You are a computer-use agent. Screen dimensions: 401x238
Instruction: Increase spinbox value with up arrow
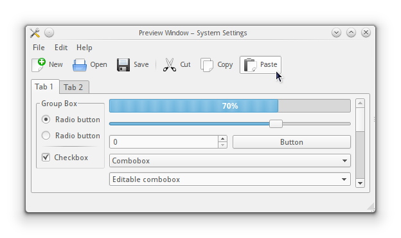(222, 139)
